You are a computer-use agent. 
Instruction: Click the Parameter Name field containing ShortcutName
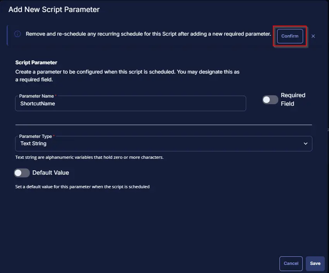coord(130,103)
